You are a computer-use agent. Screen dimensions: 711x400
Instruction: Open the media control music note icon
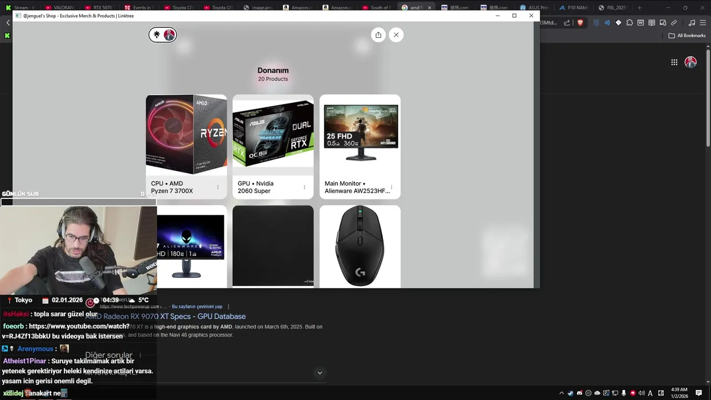[x=692, y=23]
